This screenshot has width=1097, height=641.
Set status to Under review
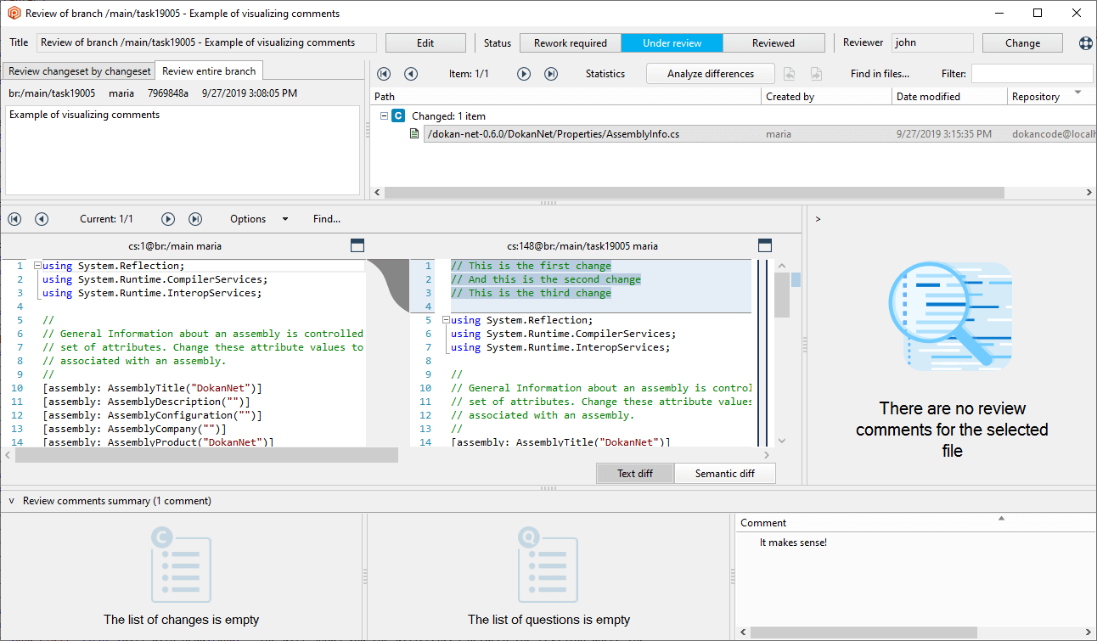(x=672, y=43)
